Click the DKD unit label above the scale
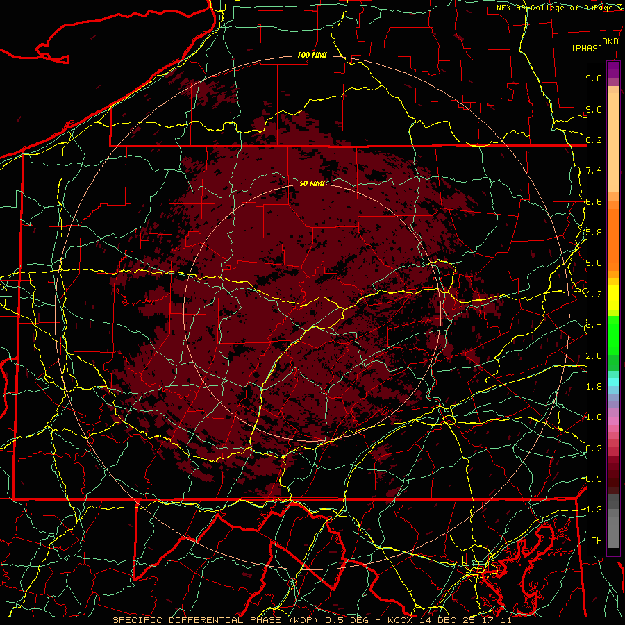 [610, 42]
